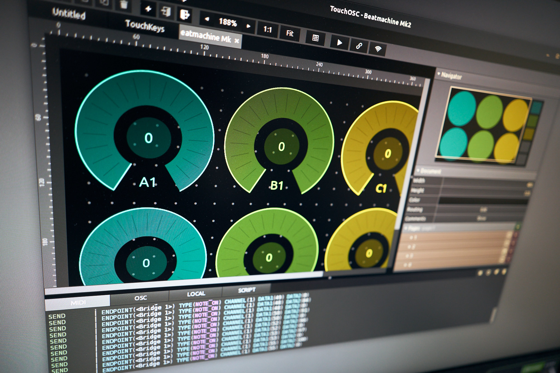Image resolution: width=560 pixels, height=373 pixels.
Task: Start playback with the play icon
Action: tap(339, 42)
